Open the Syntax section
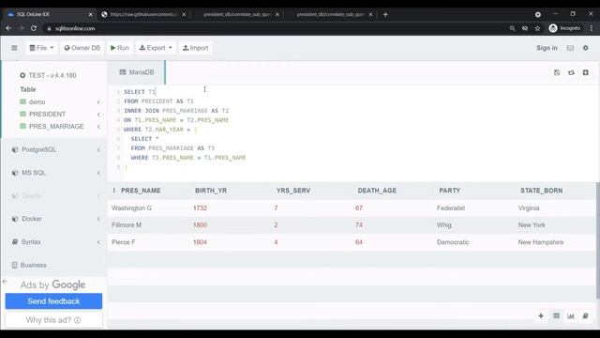Image resolution: width=600 pixels, height=338 pixels. click(x=31, y=242)
